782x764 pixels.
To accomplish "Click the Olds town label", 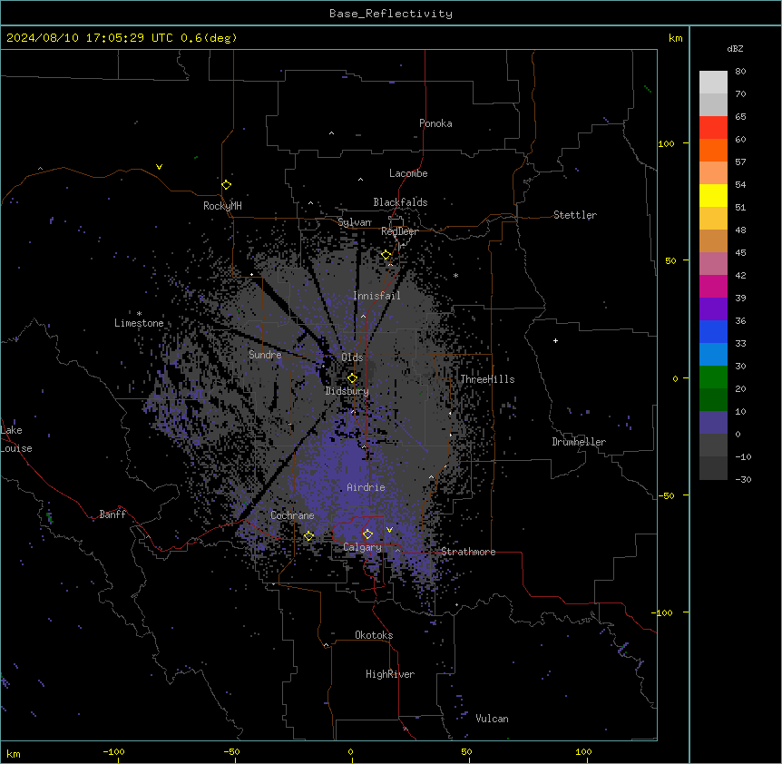I will [352, 358].
